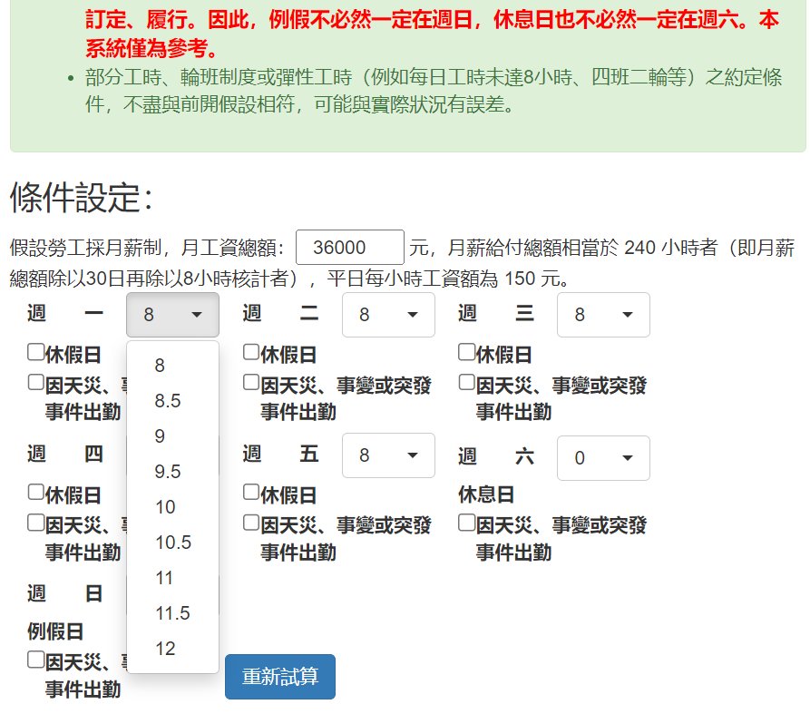Check 因天災 checkbox for 週四

(x=35, y=523)
